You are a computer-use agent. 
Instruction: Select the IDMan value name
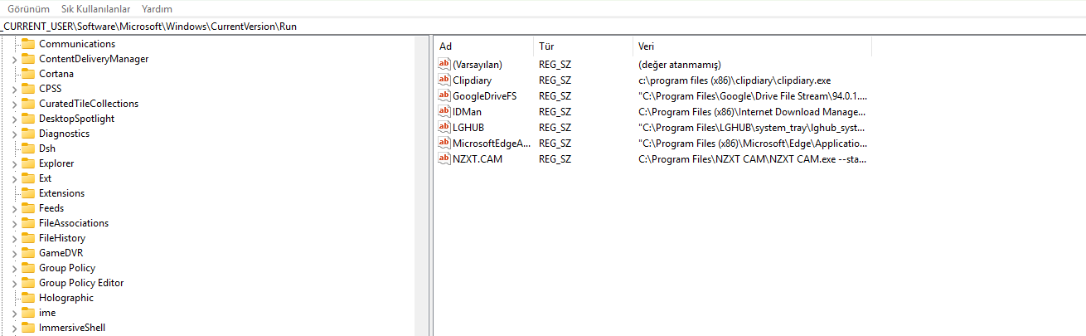tap(467, 112)
